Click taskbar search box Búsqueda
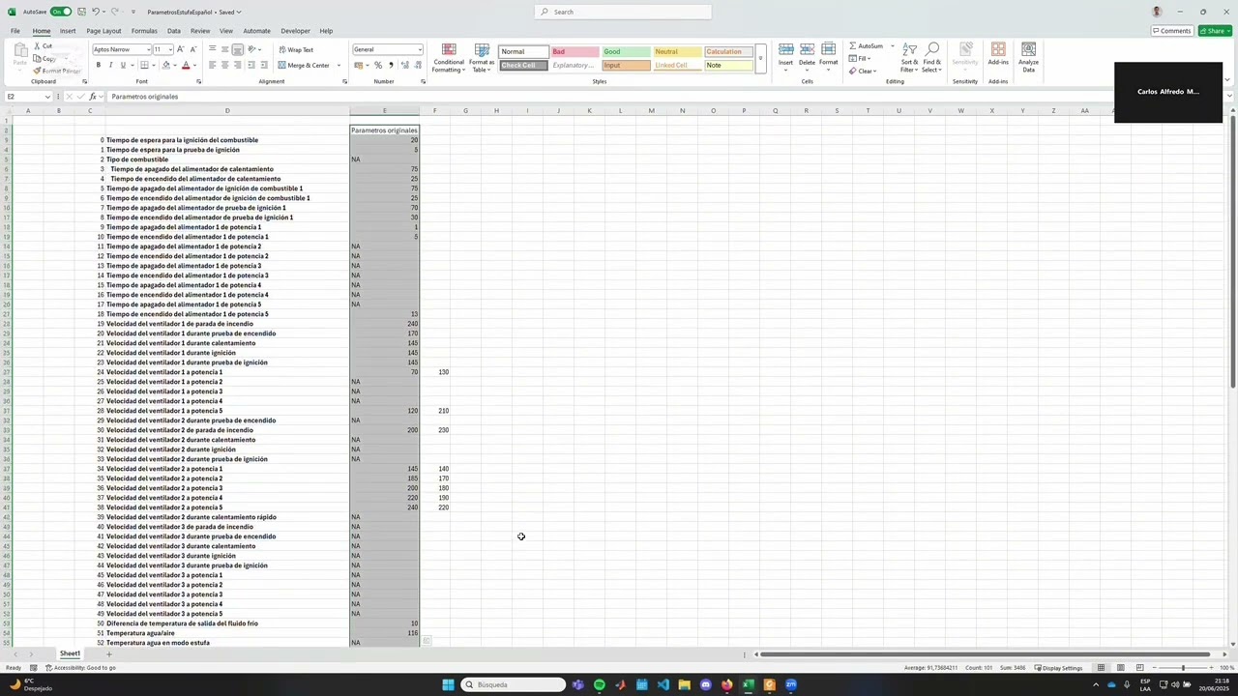 [513, 684]
